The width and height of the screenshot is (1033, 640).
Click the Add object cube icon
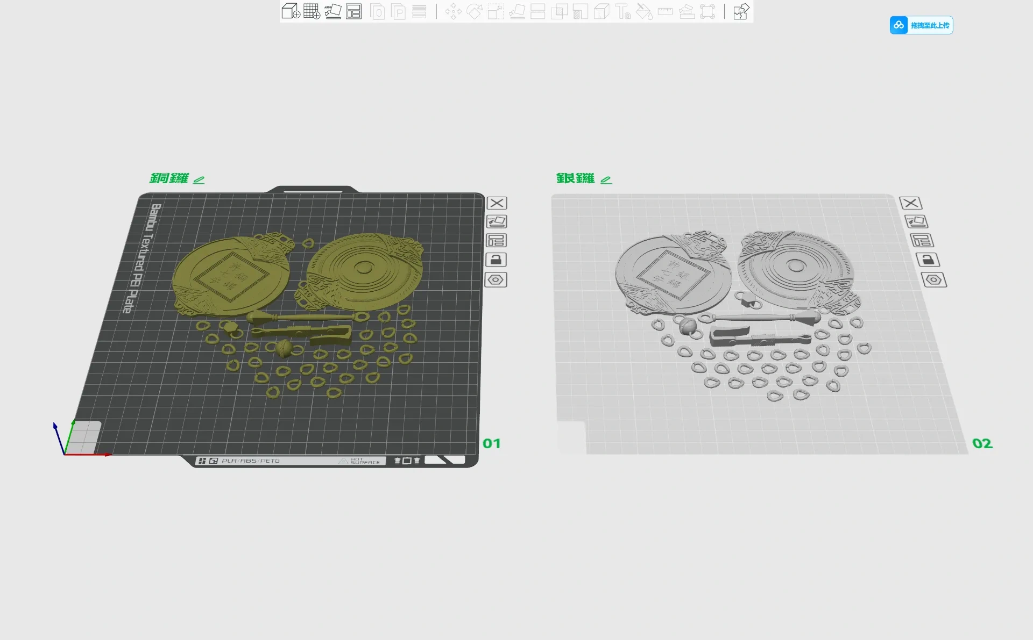291,11
